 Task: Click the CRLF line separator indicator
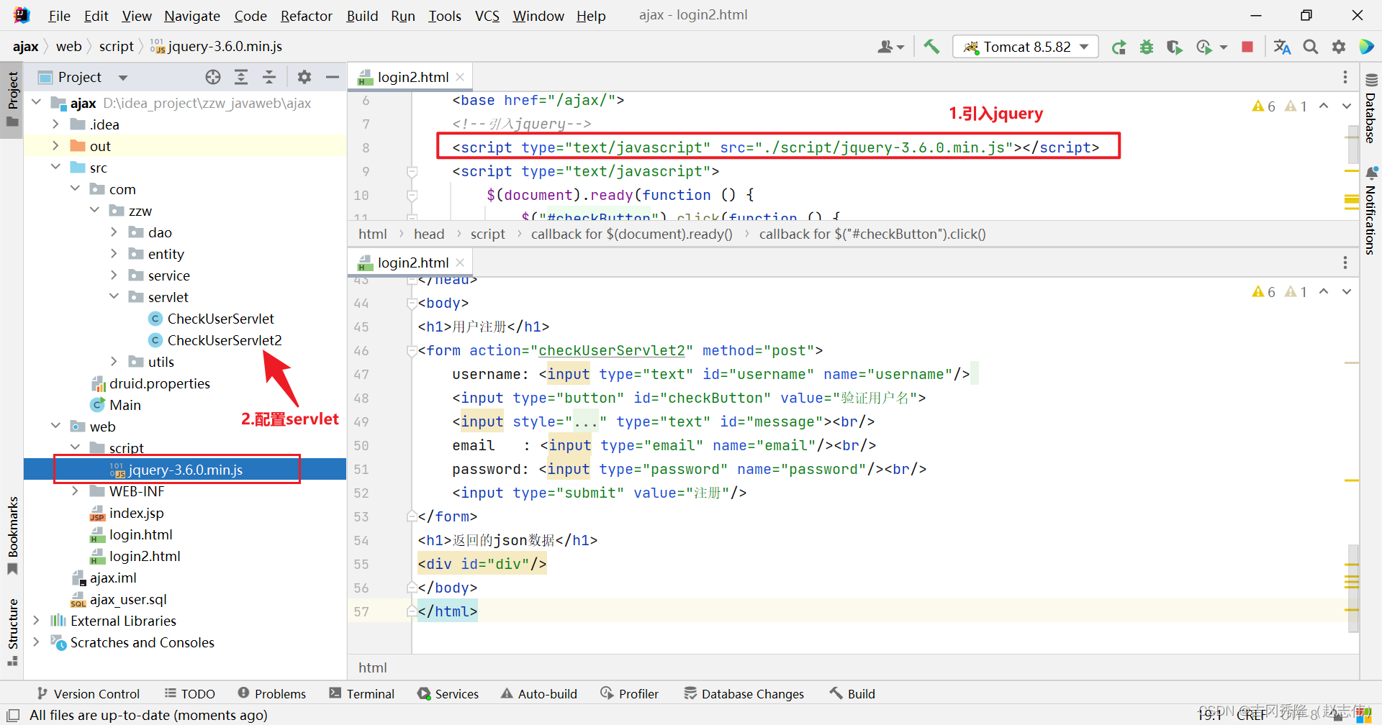(x=1251, y=715)
